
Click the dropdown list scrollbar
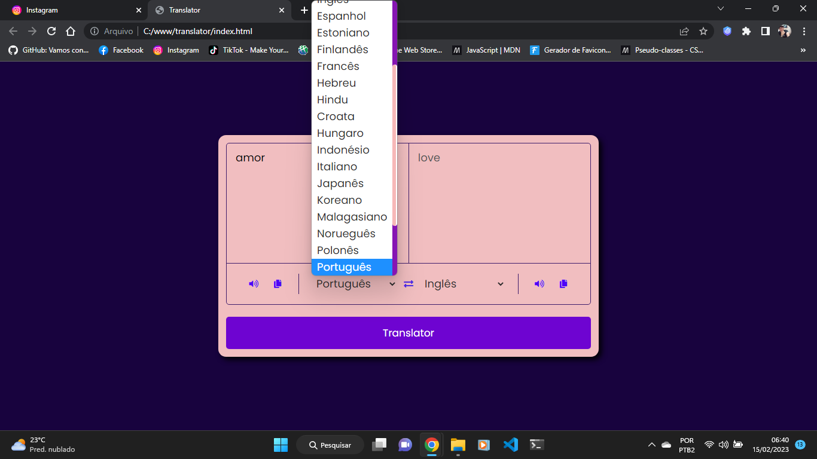[394, 143]
